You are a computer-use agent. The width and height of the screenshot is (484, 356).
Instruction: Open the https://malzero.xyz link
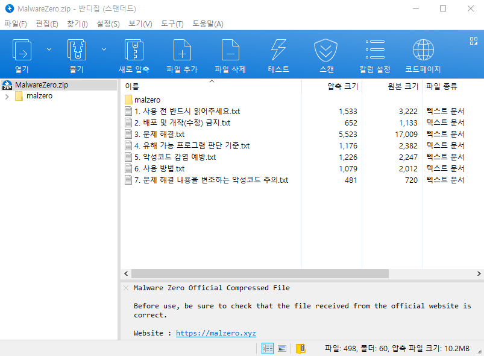[x=216, y=333]
